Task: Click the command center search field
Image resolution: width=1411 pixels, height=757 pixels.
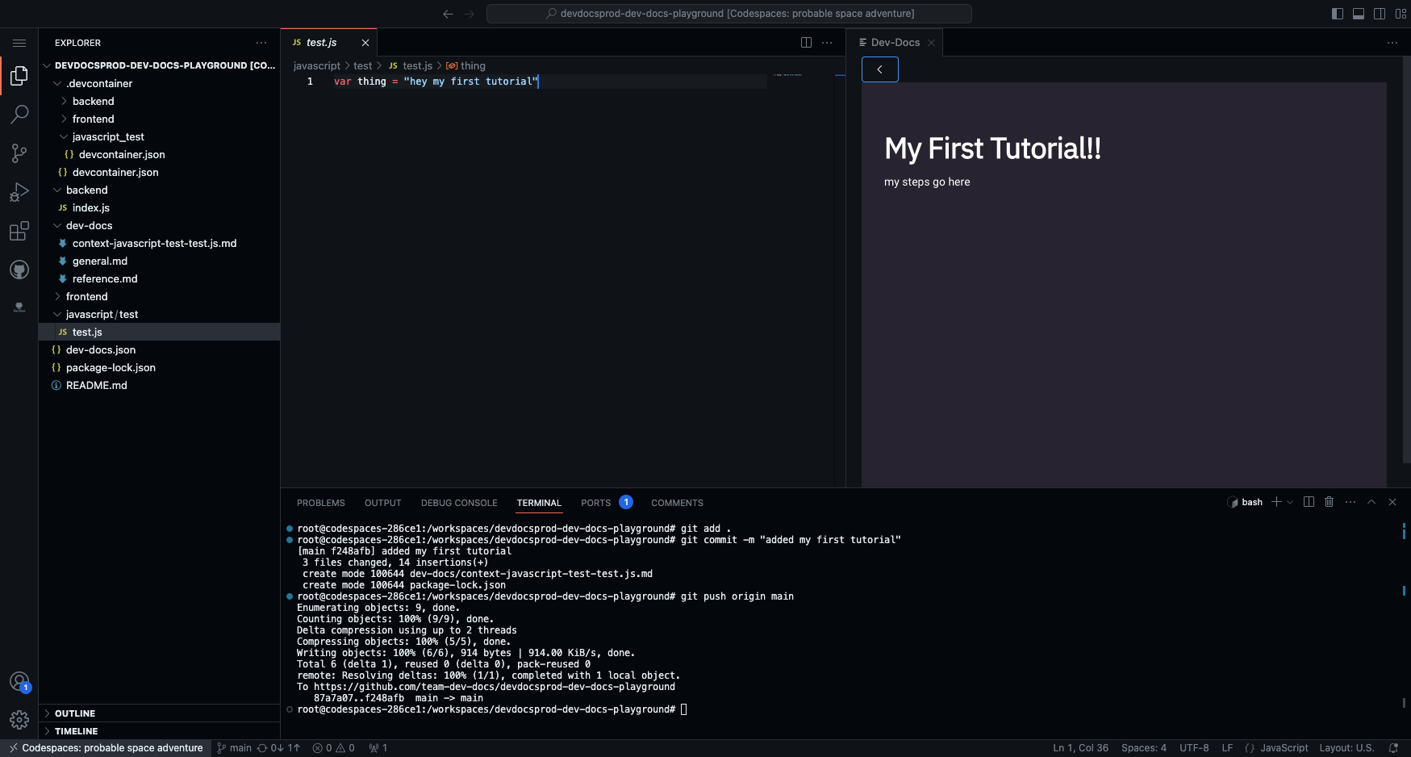Action: [x=728, y=14]
